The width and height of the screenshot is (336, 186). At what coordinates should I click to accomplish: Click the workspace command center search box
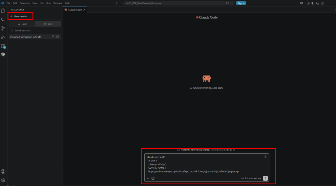[x=175, y=3]
